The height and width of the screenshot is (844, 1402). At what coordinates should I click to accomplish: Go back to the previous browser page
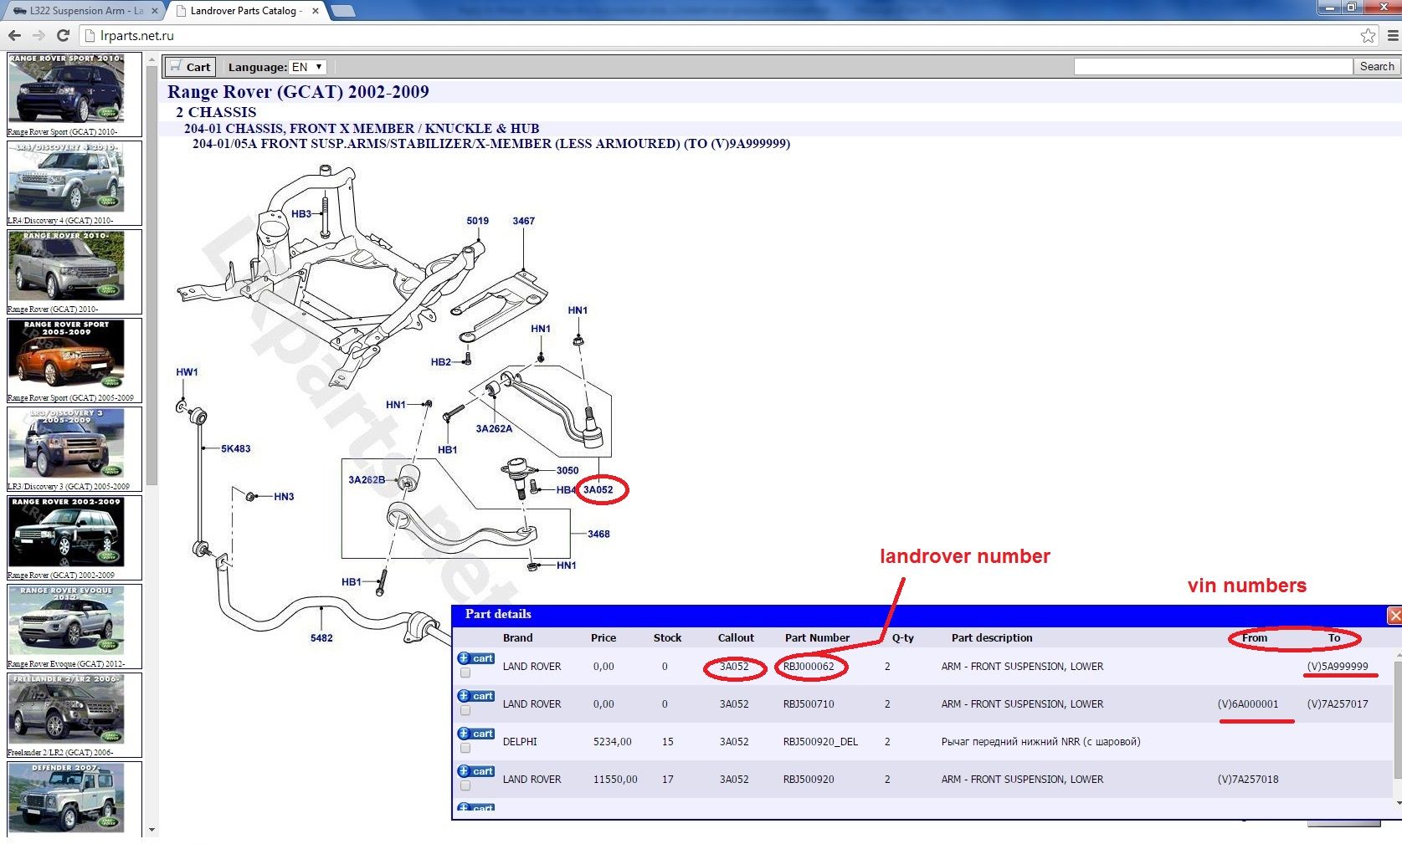14,35
